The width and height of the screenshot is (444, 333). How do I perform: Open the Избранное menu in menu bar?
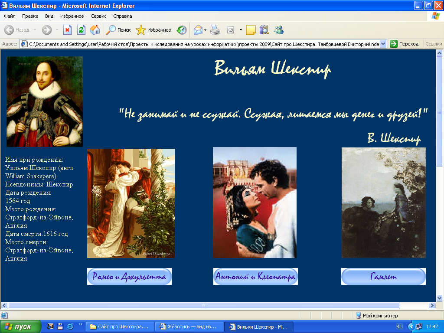[x=72, y=16]
